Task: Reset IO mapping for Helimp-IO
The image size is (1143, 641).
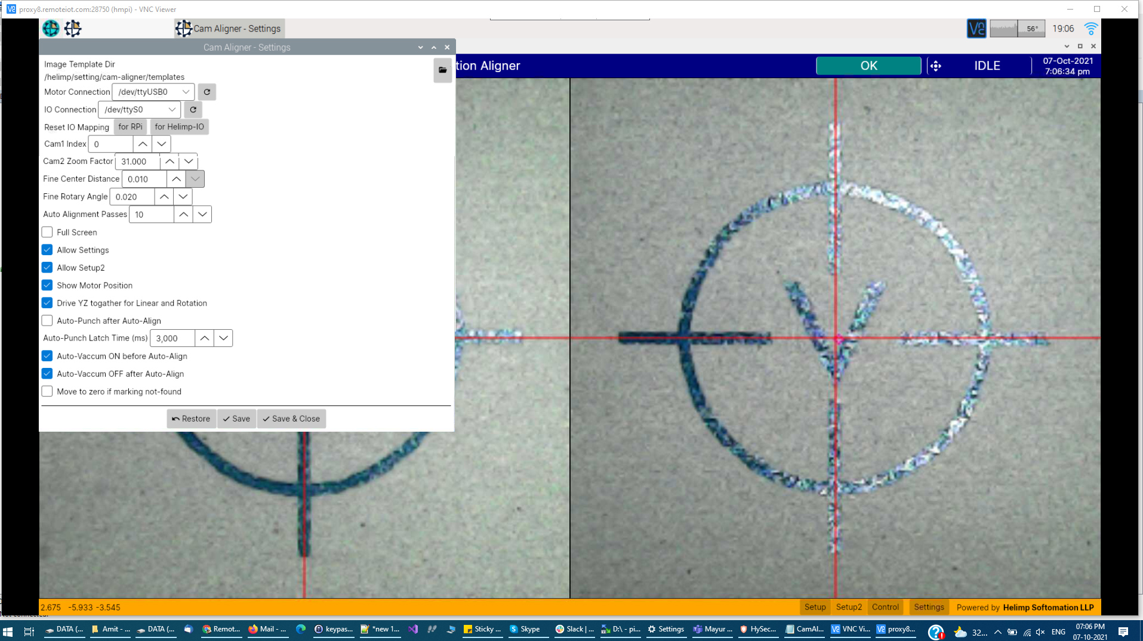Action: click(179, 127)
